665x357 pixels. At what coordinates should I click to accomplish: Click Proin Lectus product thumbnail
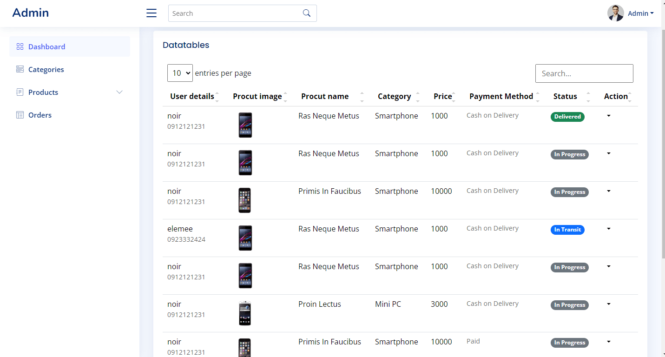click(x=245, y=313)
